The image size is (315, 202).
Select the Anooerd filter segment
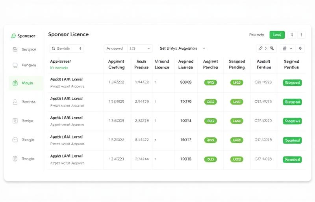[116, 49]
